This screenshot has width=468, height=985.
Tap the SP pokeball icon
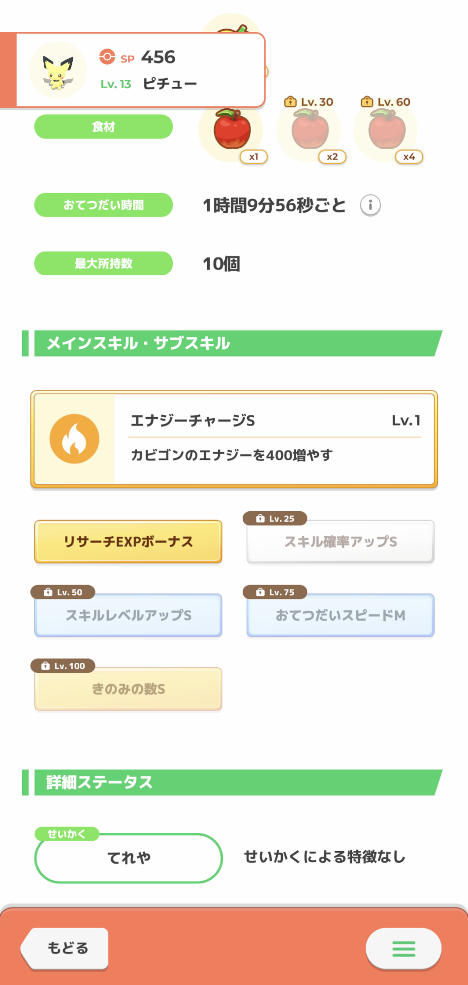tap(107, 57)
